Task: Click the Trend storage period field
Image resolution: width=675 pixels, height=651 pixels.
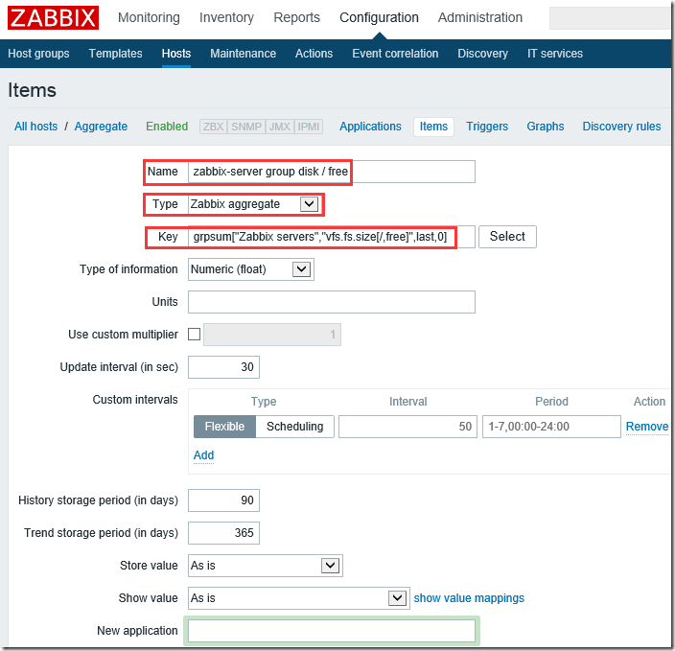Action: tap(223, 533)
